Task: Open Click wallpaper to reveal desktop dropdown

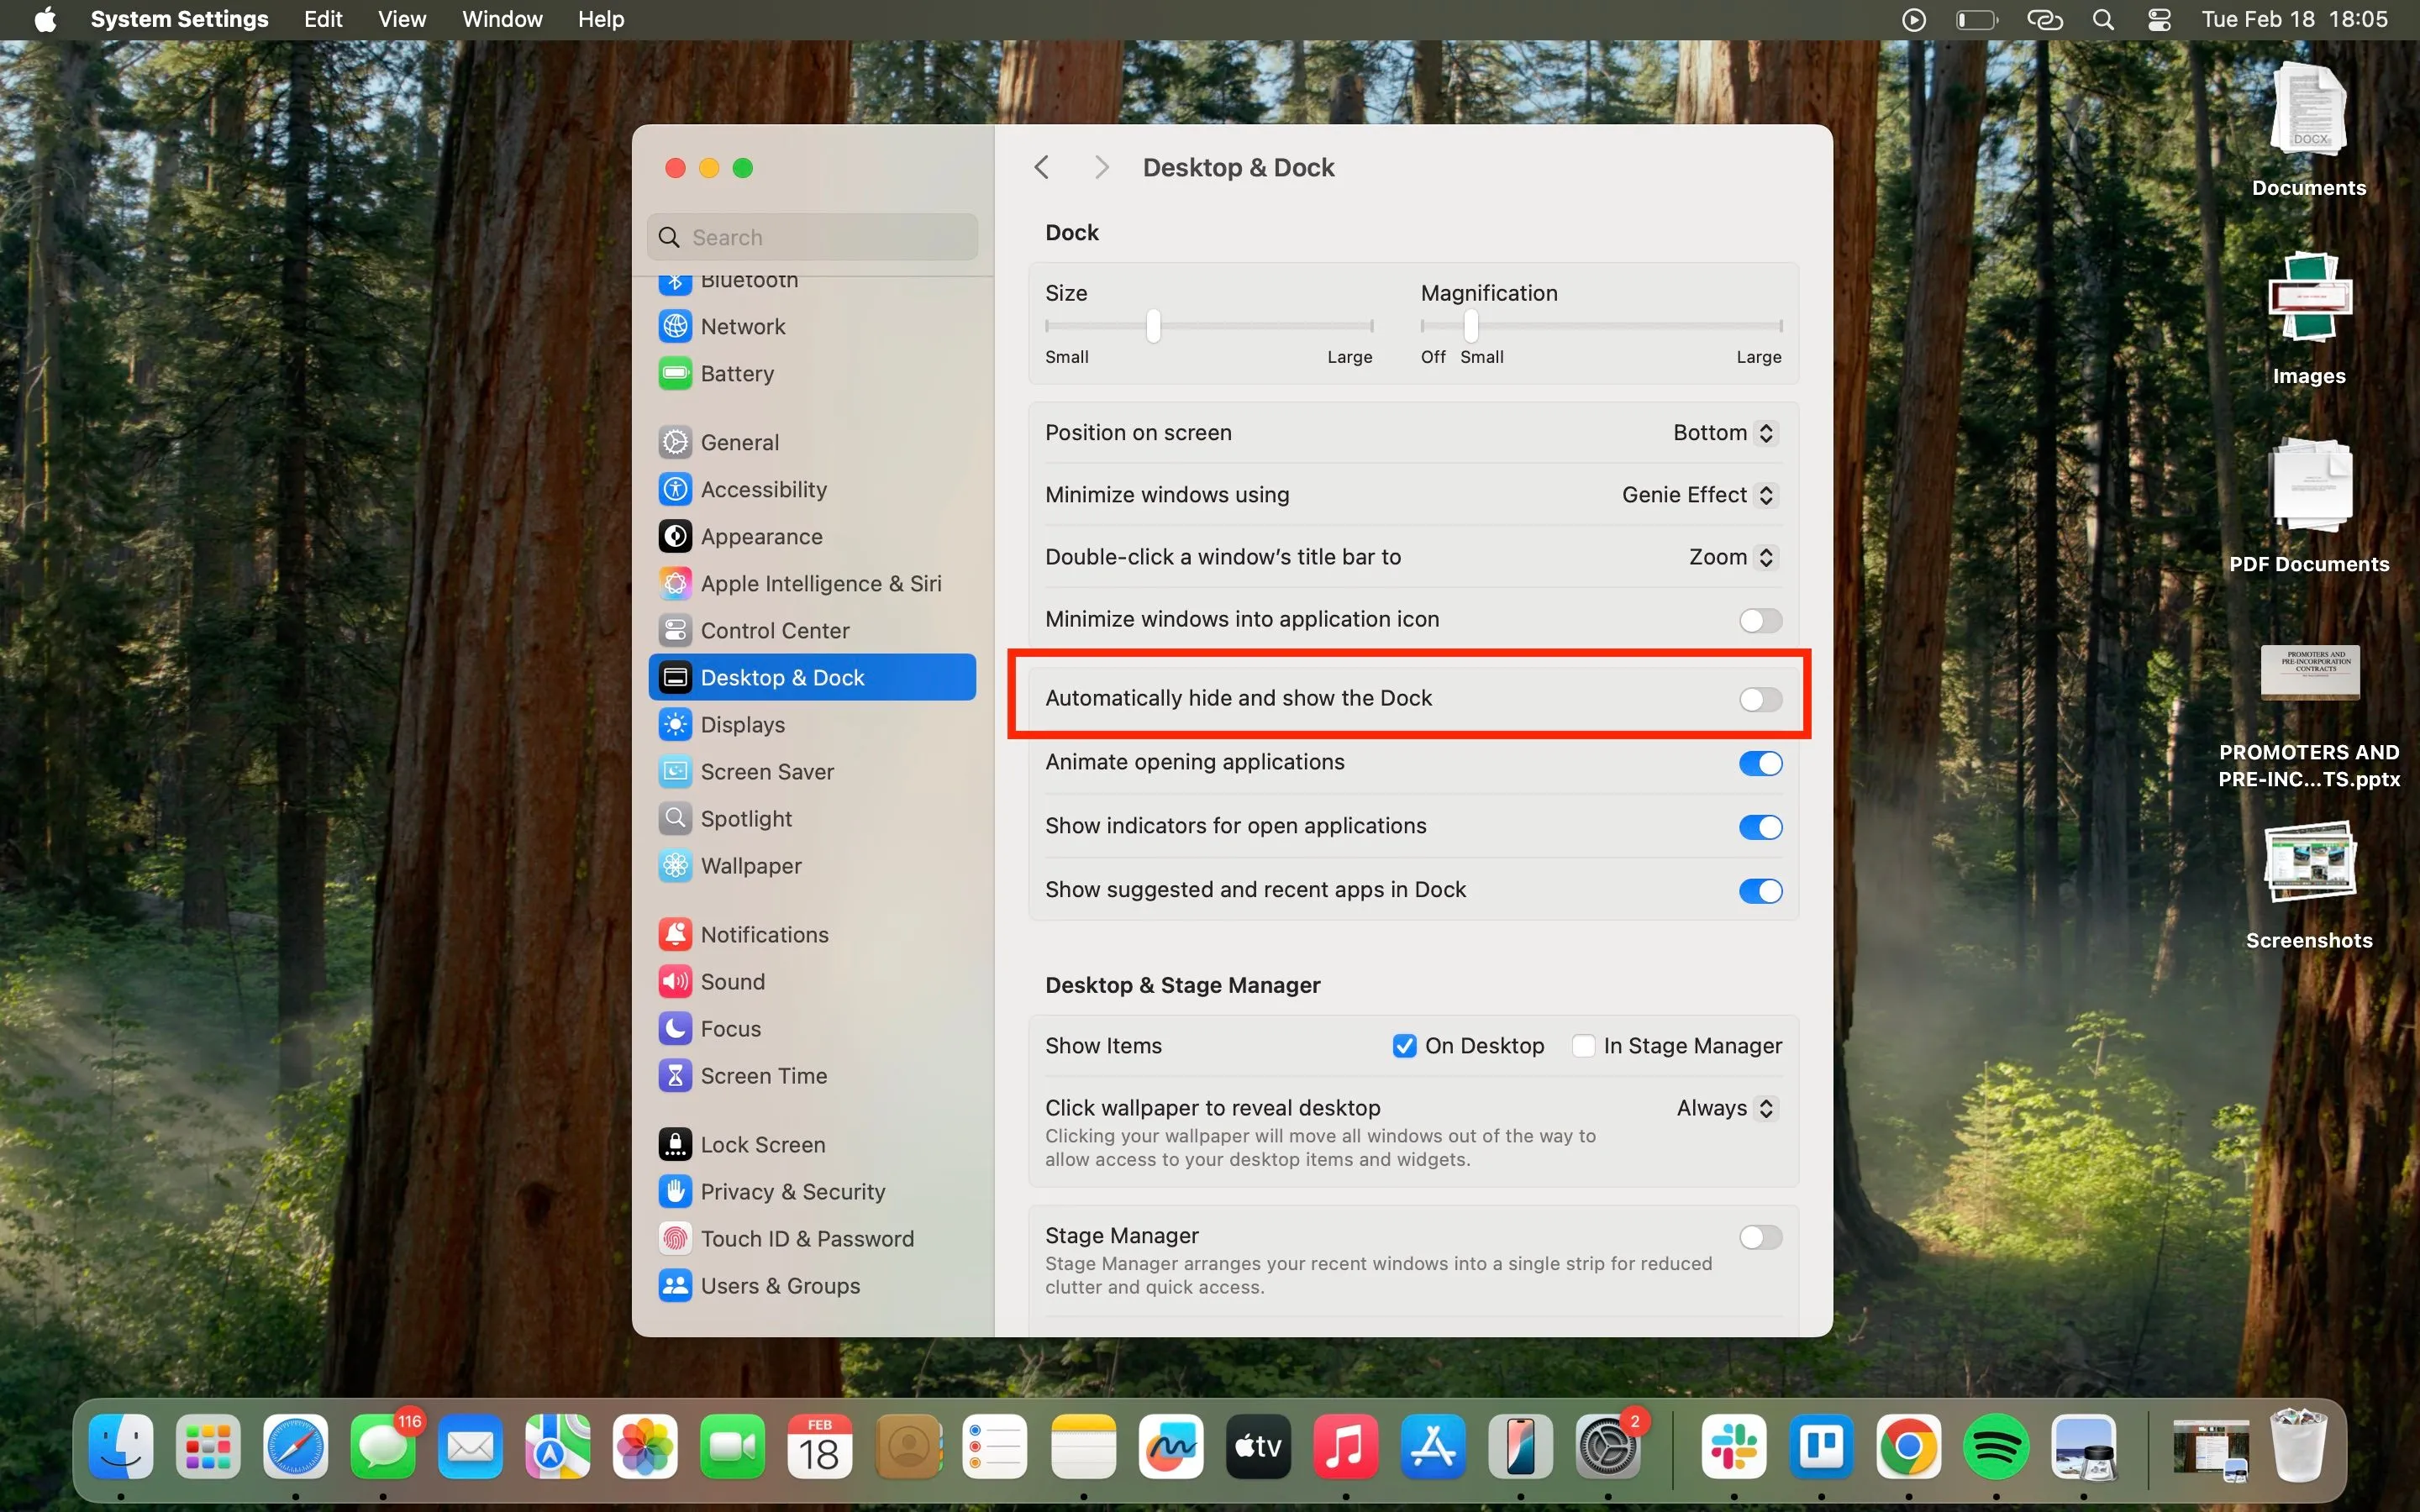Action: coord(1724,1108)
